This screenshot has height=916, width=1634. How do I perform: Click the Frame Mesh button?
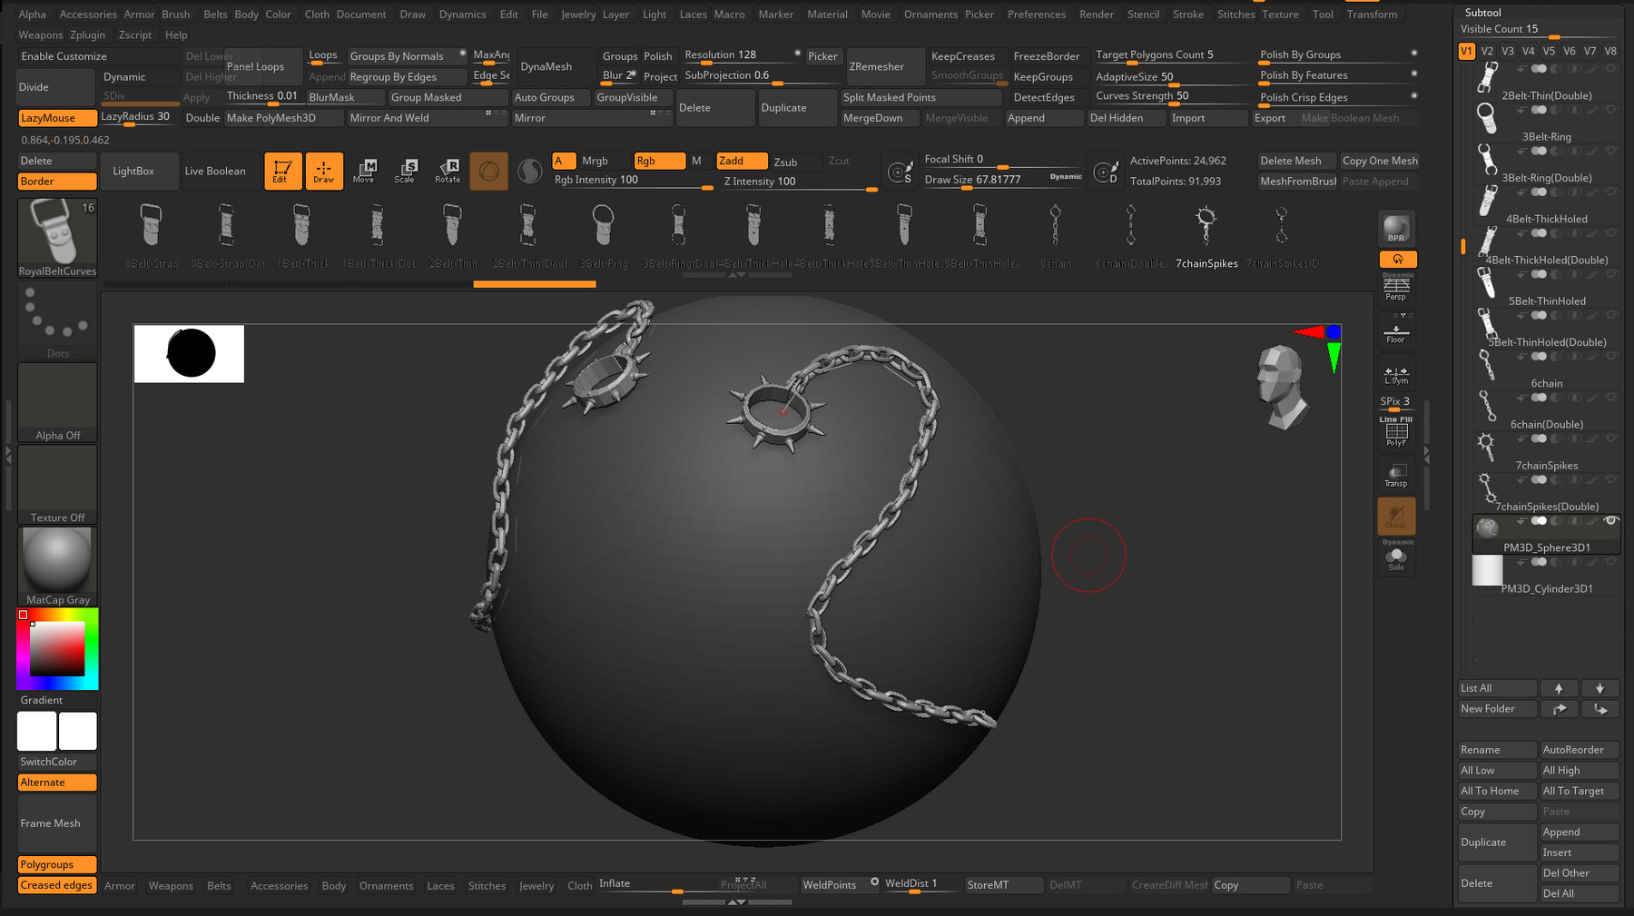(x=57, y=823)
